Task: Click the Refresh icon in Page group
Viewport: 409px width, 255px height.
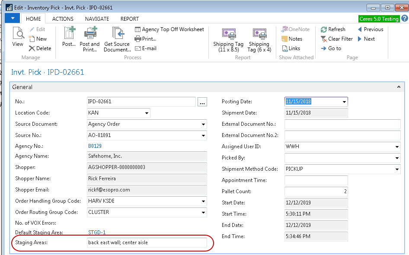Action: pos(324,29)
